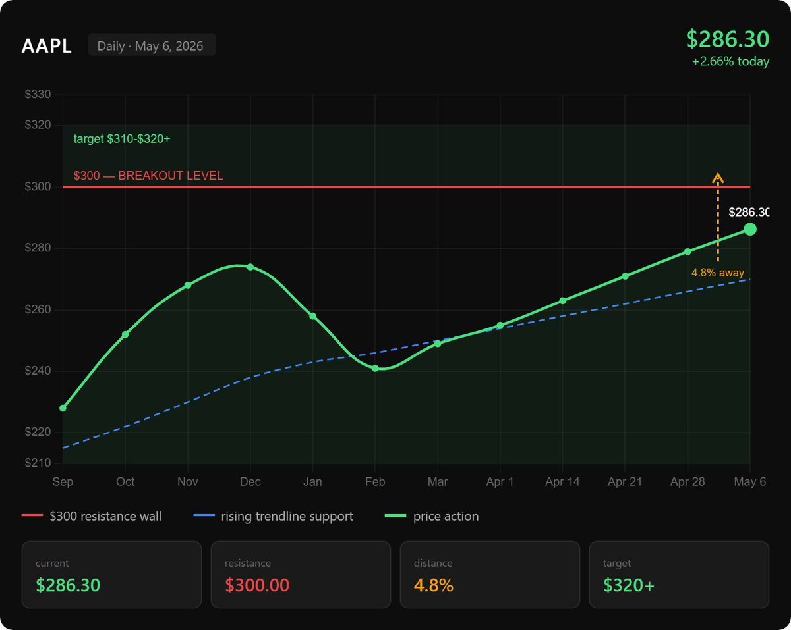Click the Feb low price data point

pos(375,369)
